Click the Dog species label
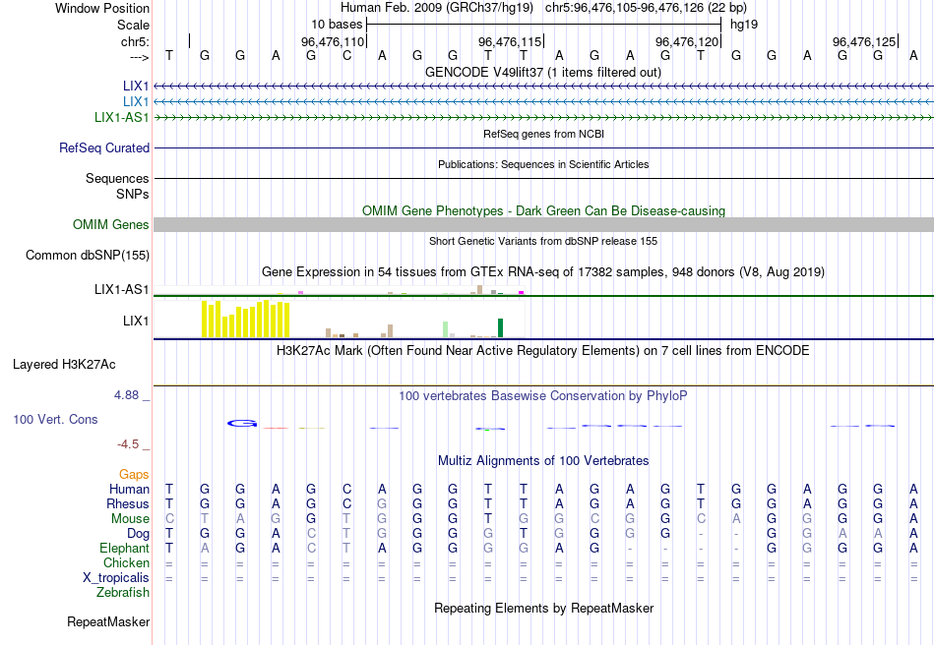935x645 pixels. [138, 534]
